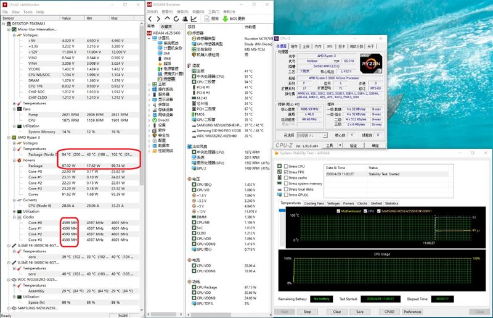Viewport: 493px width, 318px height.
Task: Click the user silhouette icon in AIDA64 toolbar
Action: coord(185,19)
